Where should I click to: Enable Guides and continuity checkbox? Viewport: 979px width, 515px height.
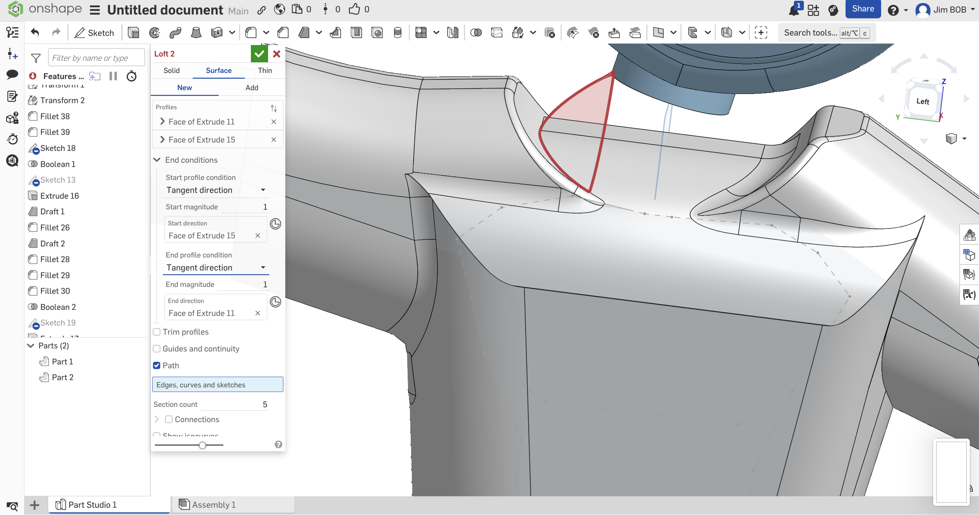pos(157,349)
